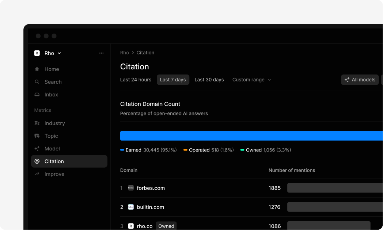Click the Citation Domain Count heading
This screenshot has width=383, height=230.
click(x=150, y=104)
